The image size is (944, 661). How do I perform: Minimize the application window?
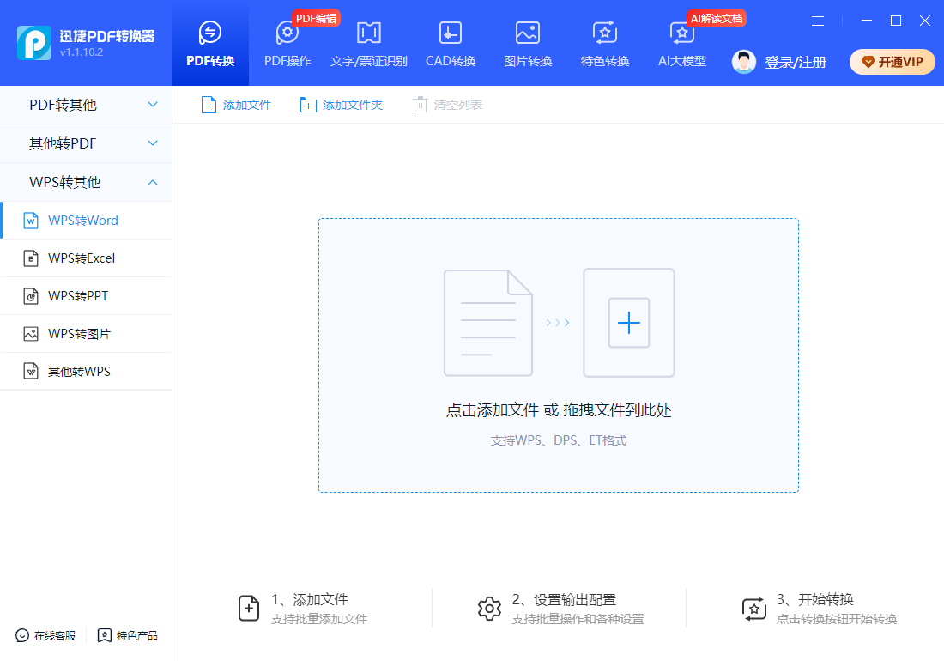[867, 21]
